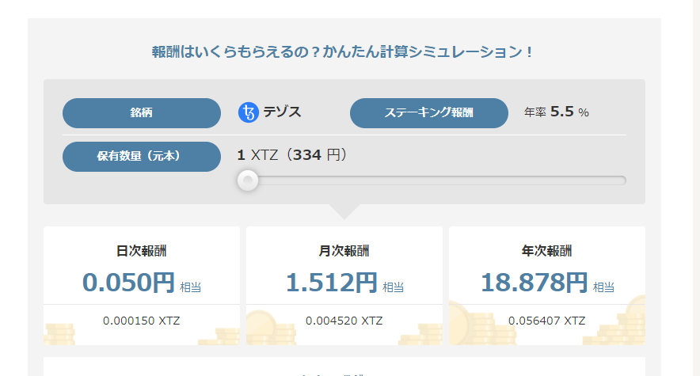Click the 0.004520 XTZ value
The image size is (700, 376).
[x=344, y=321]
